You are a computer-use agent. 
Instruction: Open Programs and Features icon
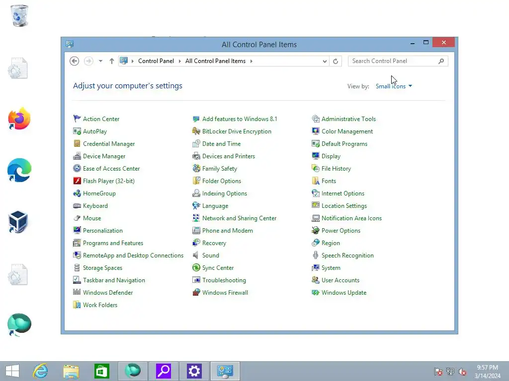coord(77,243)
